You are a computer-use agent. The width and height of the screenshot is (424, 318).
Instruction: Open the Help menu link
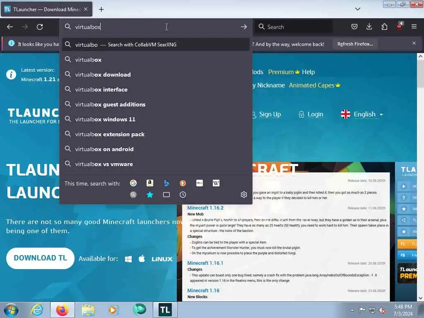tap(308, 72)
